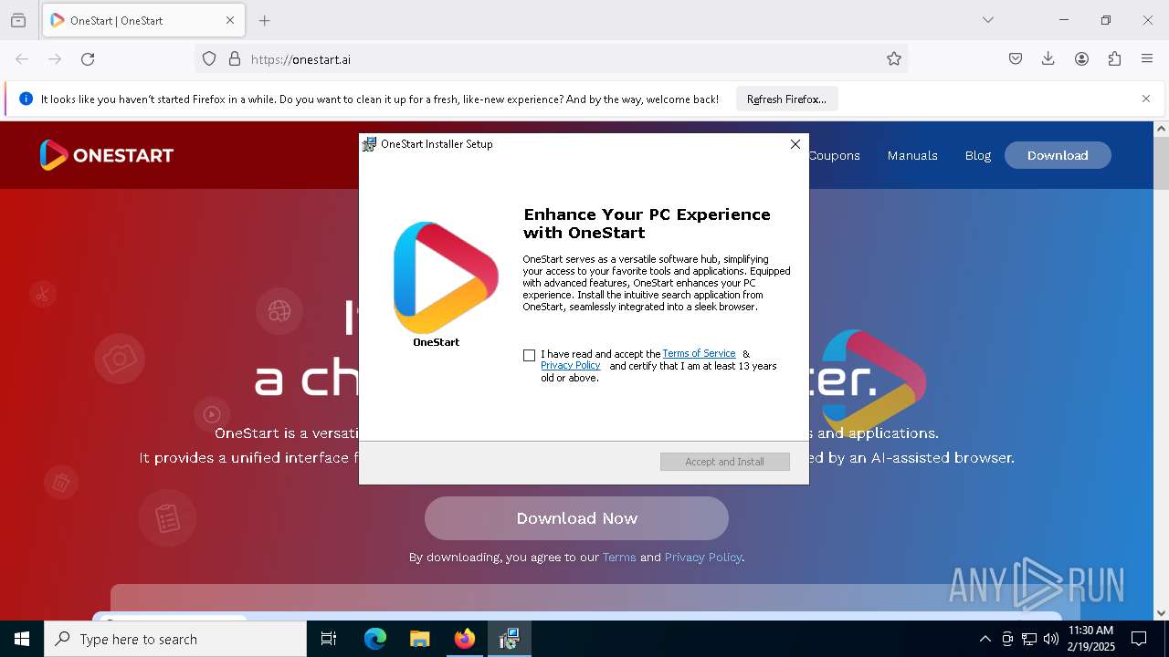The image size is (1169, 657).
Task: Open the clock showing 11:30 AM
Action: (x=1090, y=639)
